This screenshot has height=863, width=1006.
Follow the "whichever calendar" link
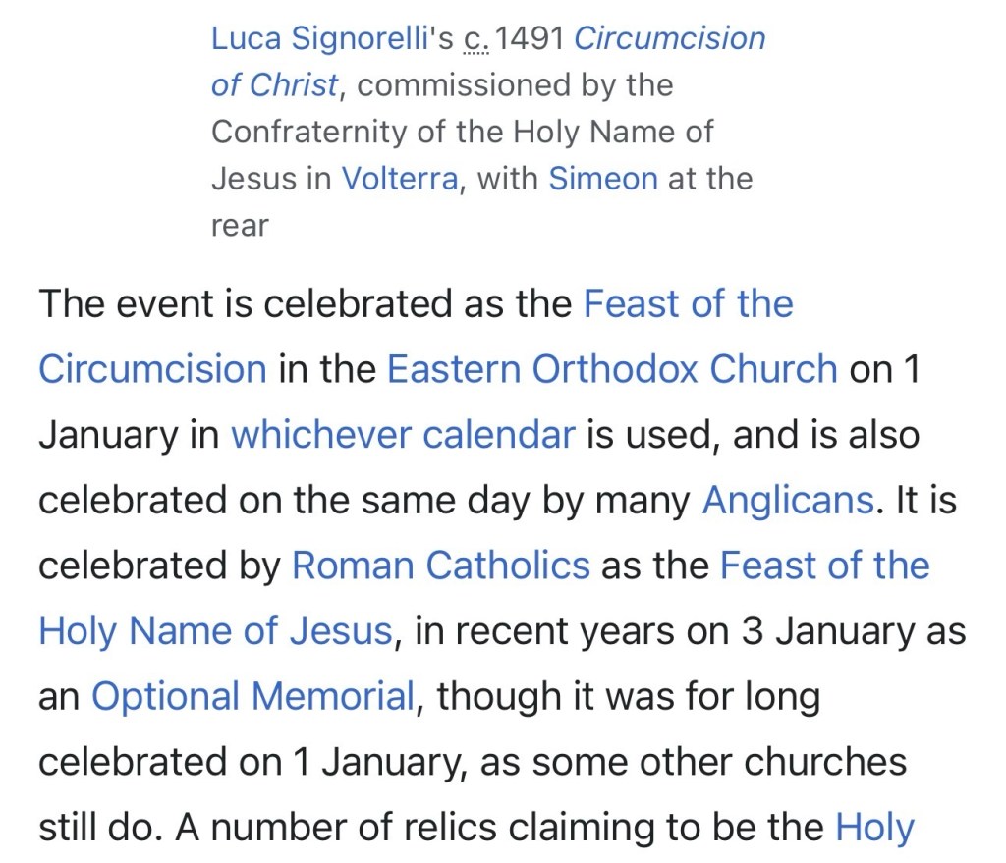coord(402,435)
